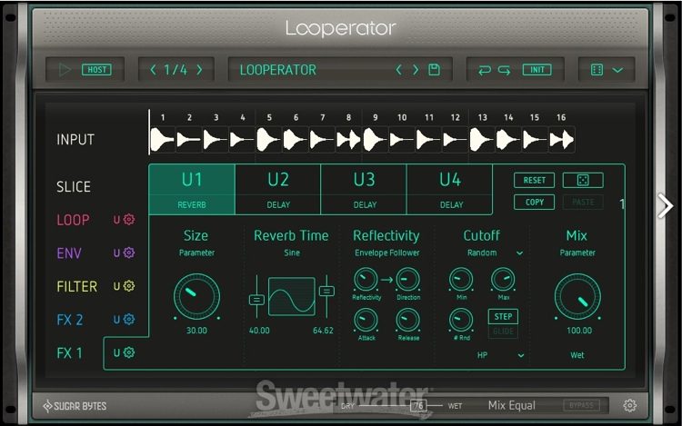This screenshot has width=682, height=426.
Task: Click the Reflectivity small knob
Action: click(x=366, y=280)
